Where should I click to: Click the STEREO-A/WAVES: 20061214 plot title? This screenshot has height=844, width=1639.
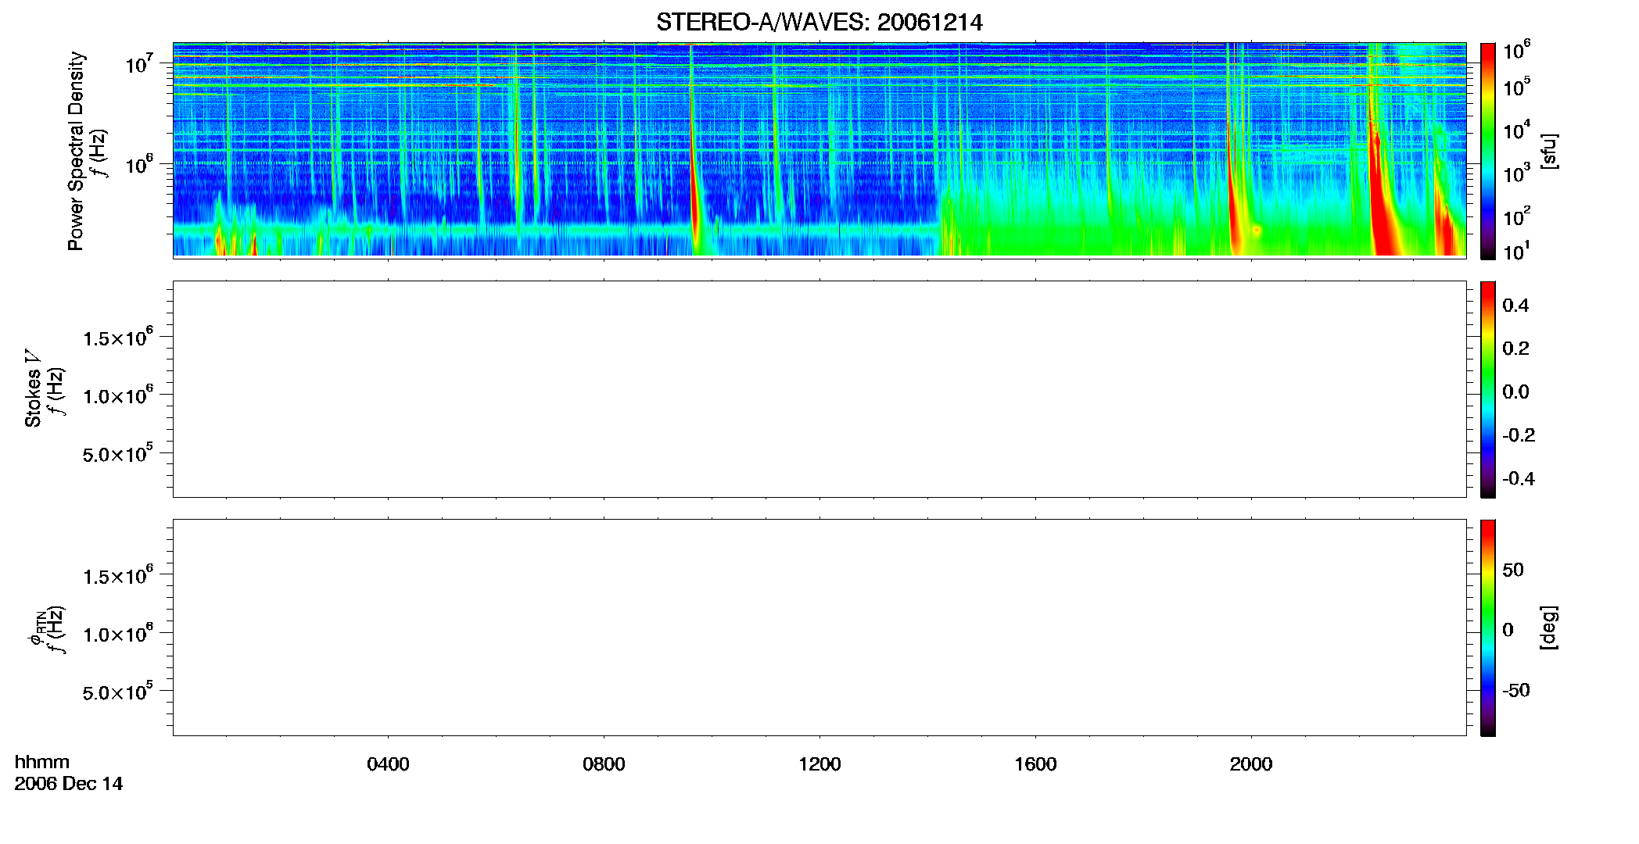[x=819, y=22]
